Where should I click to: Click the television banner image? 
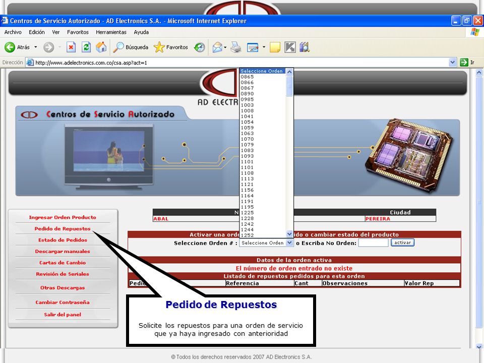[x=109, y=157]
